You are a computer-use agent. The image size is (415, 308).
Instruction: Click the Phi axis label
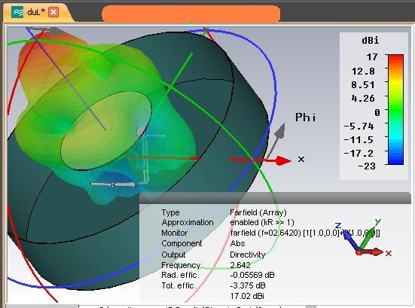[x=306, y=117]
